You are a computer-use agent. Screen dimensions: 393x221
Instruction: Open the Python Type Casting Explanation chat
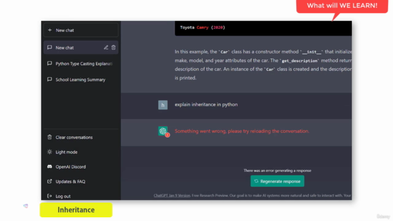pos(81,64)
